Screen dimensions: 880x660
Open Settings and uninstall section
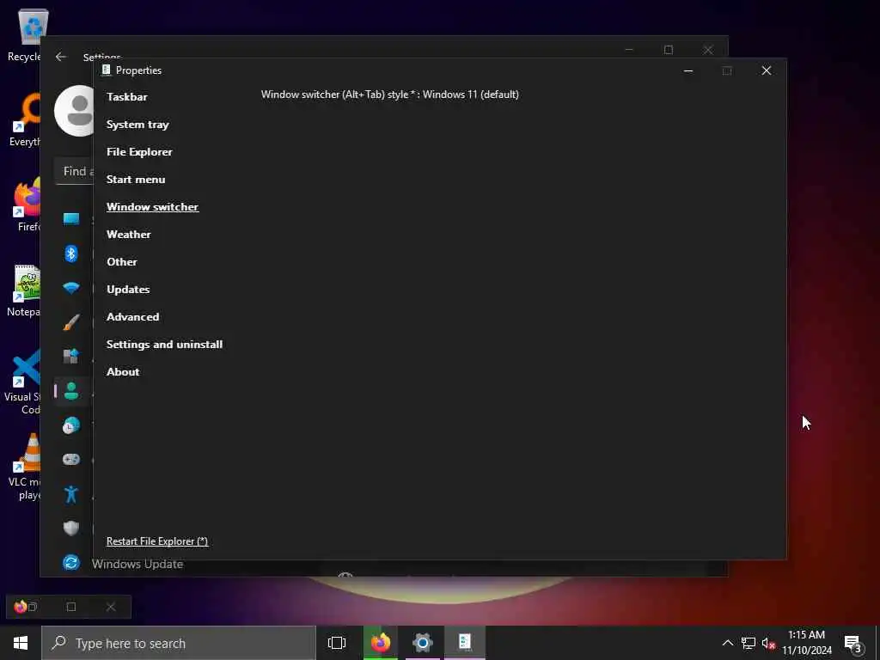click(x=164, y=345)
